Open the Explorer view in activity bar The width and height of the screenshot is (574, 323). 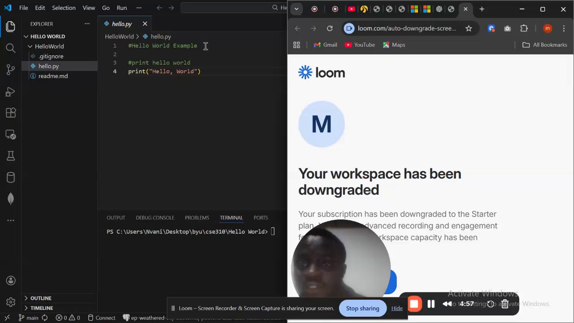click(11, 26)
